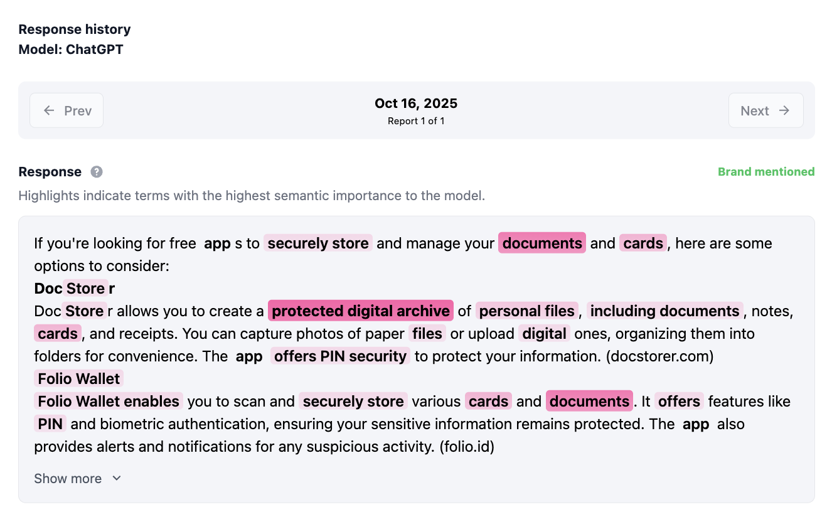The height and width of the screenshot is (517, 832).
Task: Click the help question mark icon beside Response
Action: 96,172
